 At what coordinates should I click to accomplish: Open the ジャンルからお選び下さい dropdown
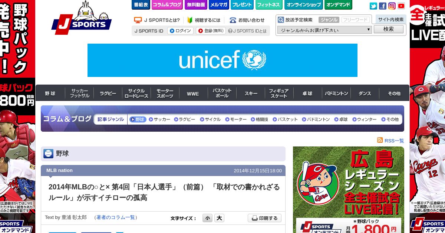[324, 30]
